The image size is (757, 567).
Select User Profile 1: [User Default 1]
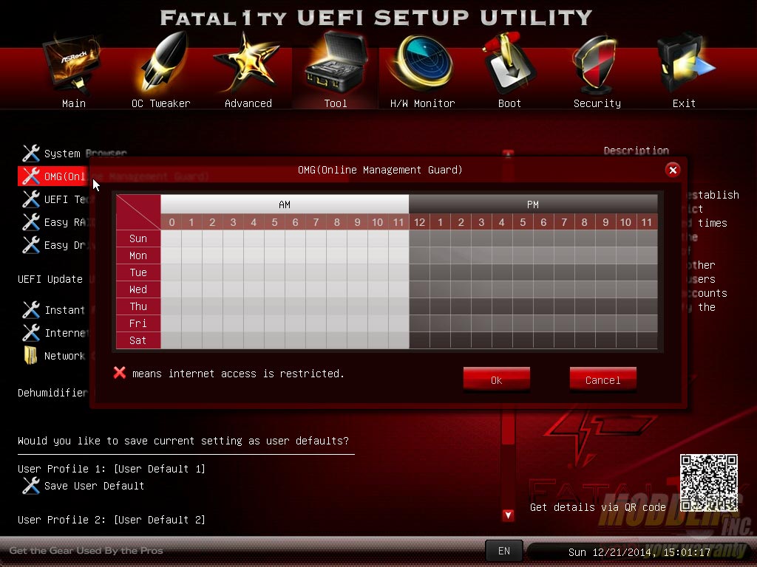112,469
